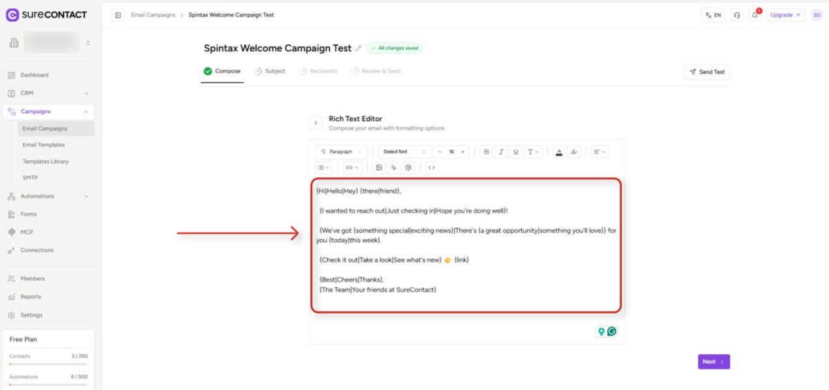Open the link insert dropdown
The image size is (829, 390).
tap(353, 167)
